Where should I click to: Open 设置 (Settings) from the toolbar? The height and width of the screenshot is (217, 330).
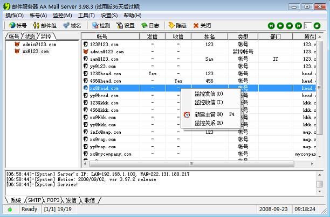[125, 25]
